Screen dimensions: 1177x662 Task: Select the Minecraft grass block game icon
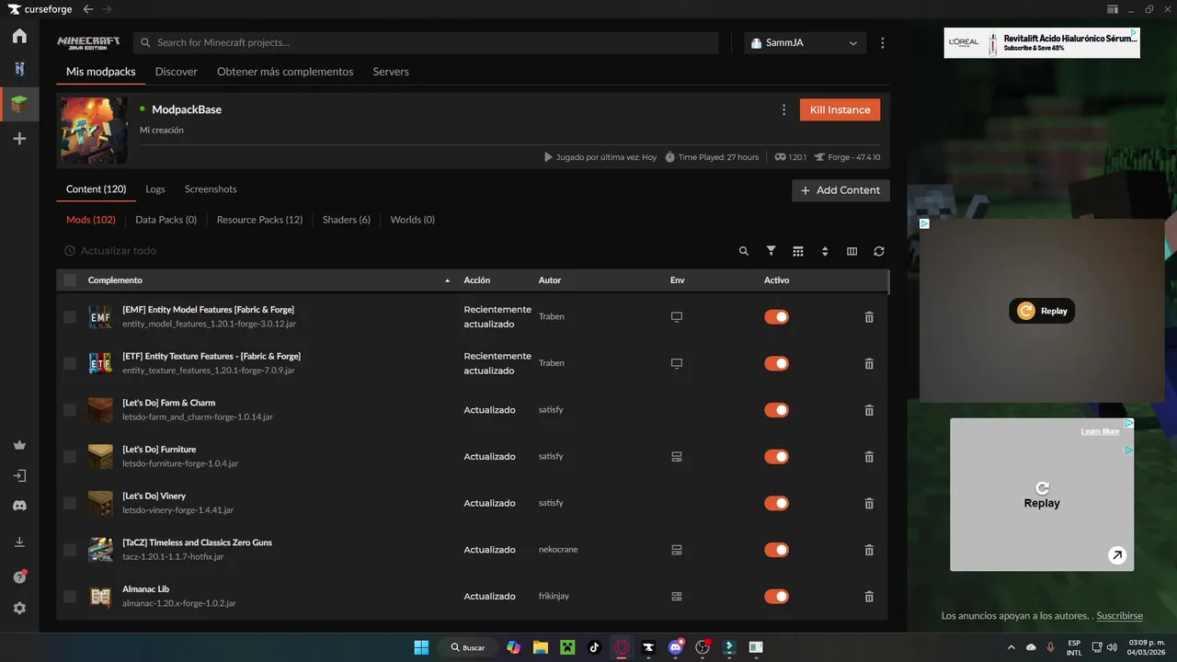[x=19, y=104]
